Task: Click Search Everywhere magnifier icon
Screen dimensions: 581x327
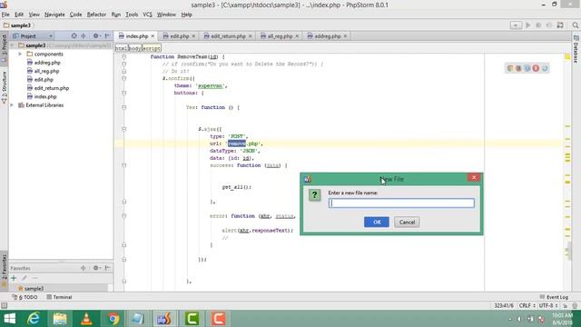Action: [x=575, y=25]
